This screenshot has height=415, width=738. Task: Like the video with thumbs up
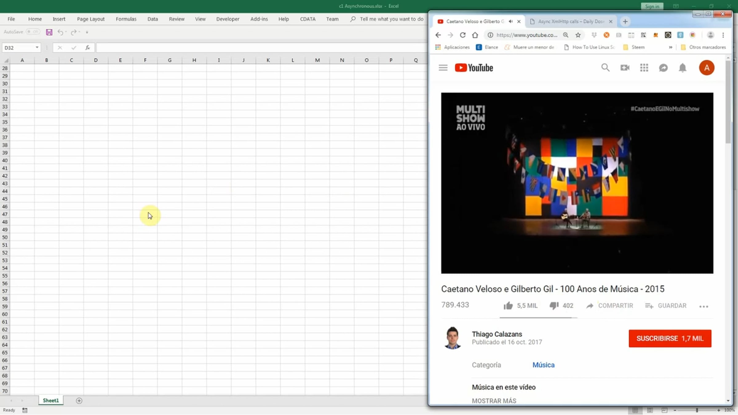[508, 306]
